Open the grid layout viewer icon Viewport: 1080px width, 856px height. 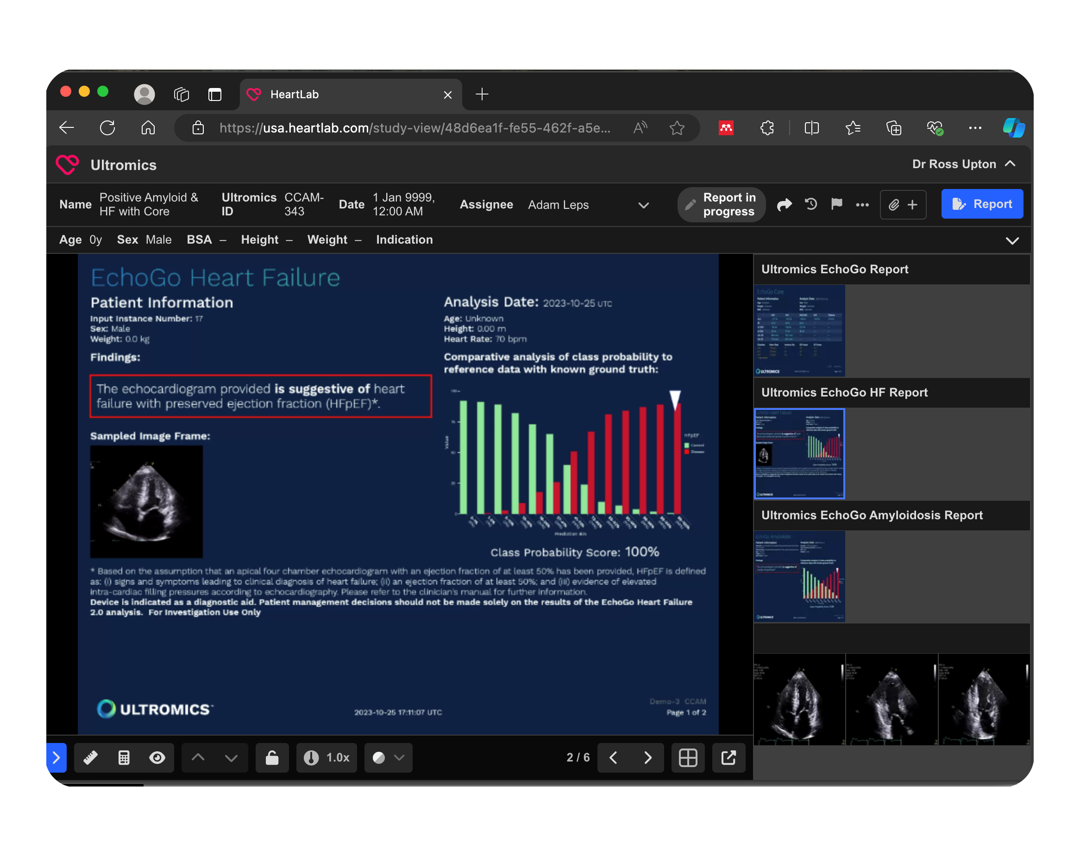[x=688, y=758]
